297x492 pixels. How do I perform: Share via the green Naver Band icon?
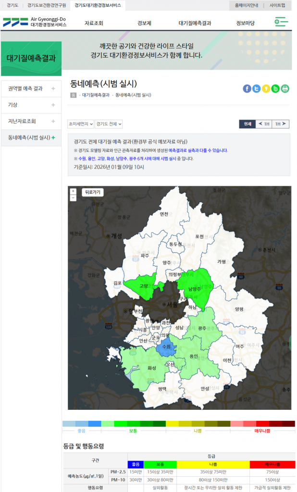(x=275, y=88)
